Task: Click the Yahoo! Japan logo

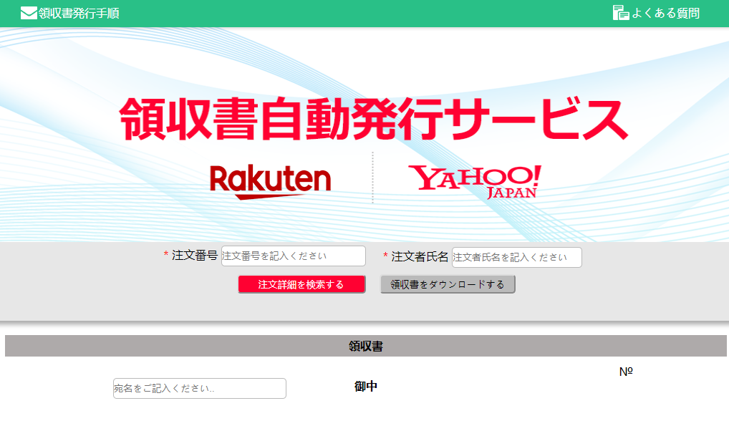Action: click(x=475, y=182)
